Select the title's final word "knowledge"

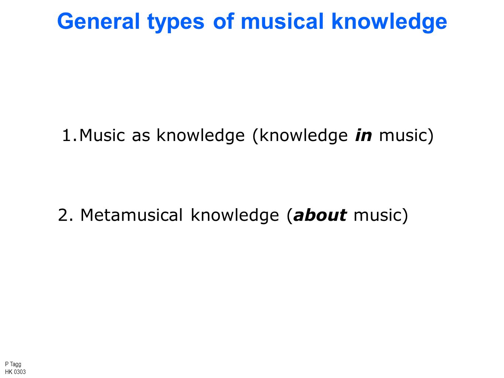tap(389, 22)
